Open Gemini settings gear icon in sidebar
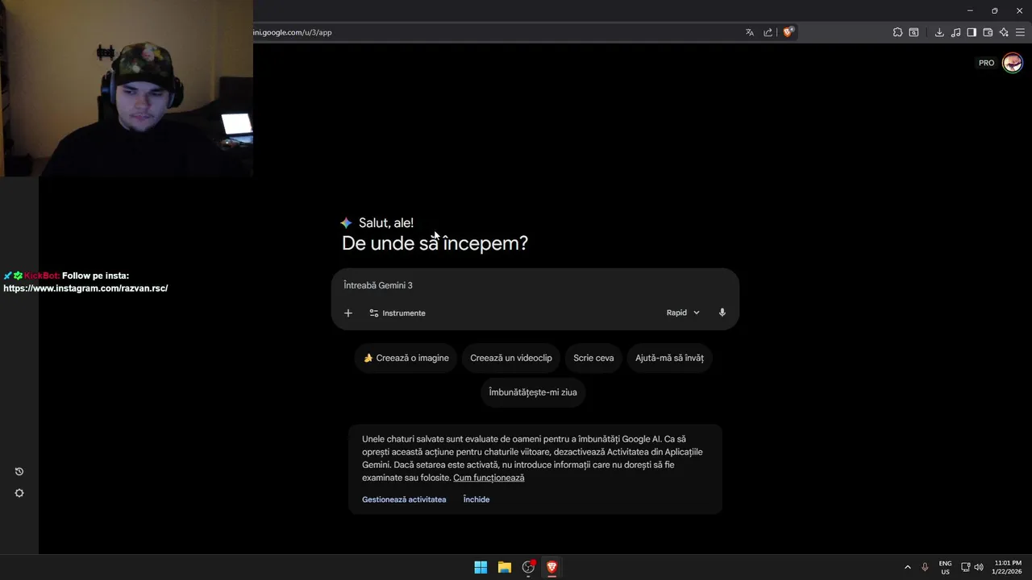The height and width of the screenshot is (580, 1032). tap(19, 493)
